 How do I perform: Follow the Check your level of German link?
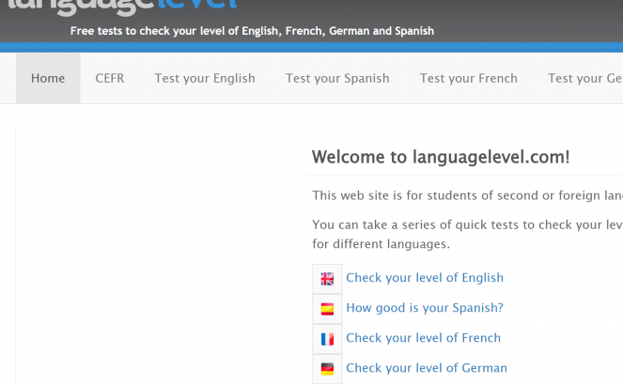pyautogui.click(x=427, y=368)
